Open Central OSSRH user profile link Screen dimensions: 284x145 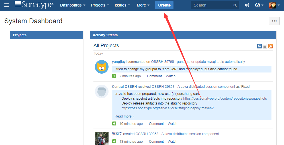(x=124, y=87)
